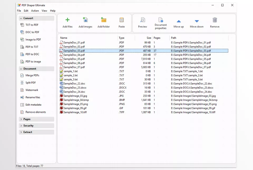
Task: Click the Watermark tool
Action: (32, 90)
